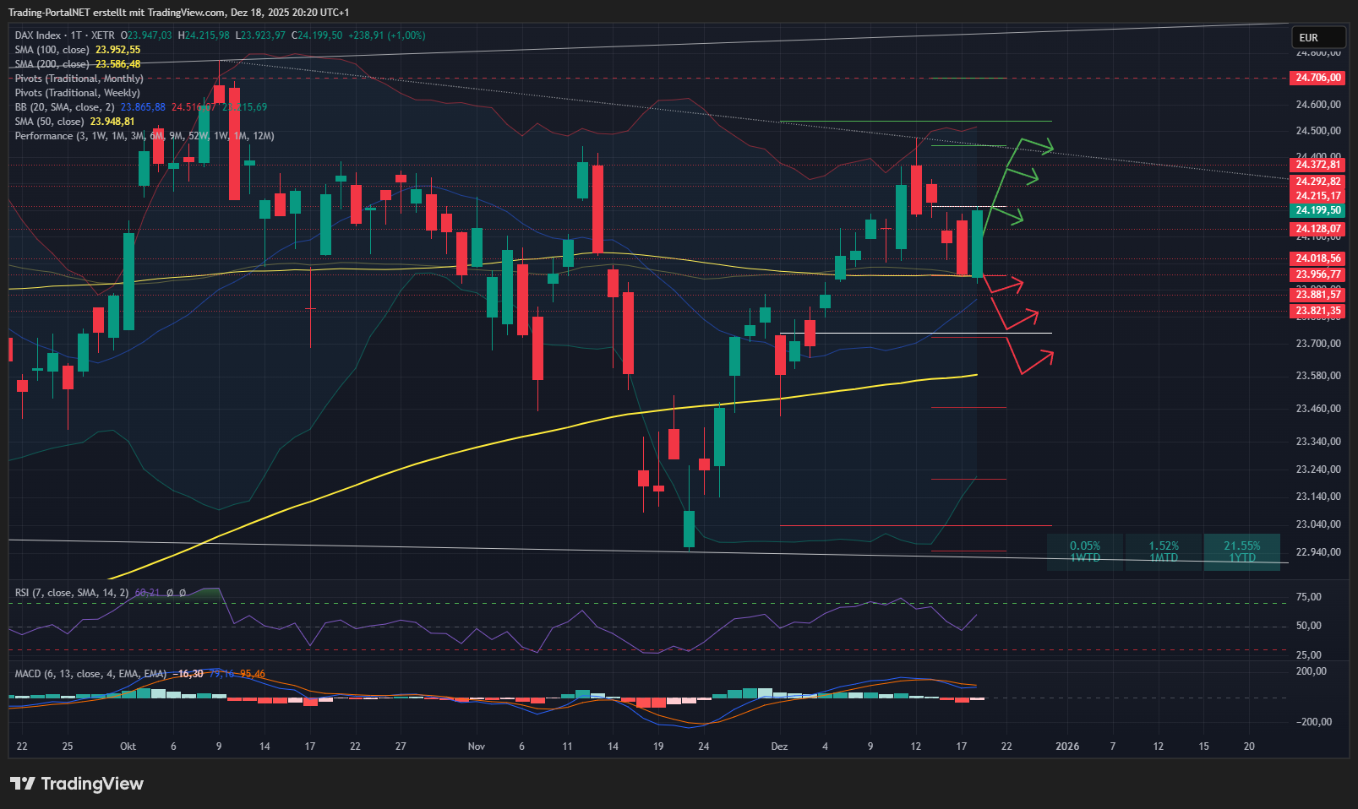Select the Pivots (Traditional, Weekly) legend entry
This screenshot has height=809, width=1358.
click(77, 93)
